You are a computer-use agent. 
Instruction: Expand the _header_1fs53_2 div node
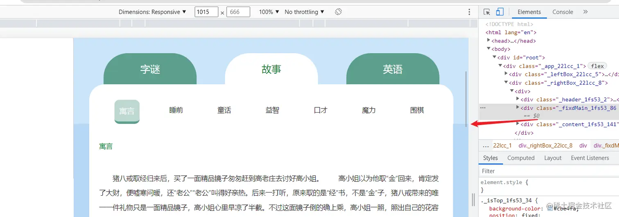518,99
